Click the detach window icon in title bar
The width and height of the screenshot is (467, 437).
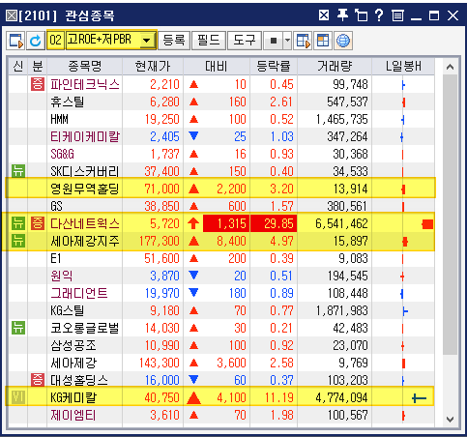coord(362,15)
